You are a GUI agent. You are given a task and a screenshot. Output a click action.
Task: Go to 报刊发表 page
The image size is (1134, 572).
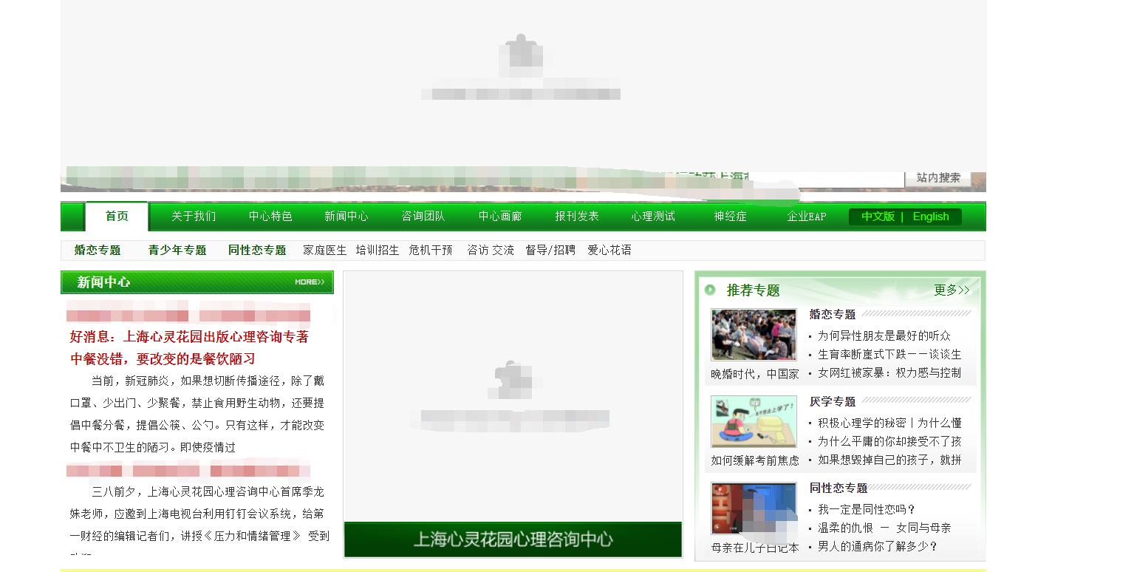click(577, 217)
